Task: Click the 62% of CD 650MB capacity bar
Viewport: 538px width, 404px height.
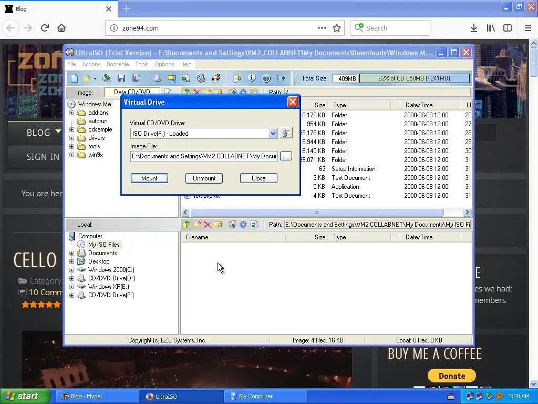Action: (414, 78)
